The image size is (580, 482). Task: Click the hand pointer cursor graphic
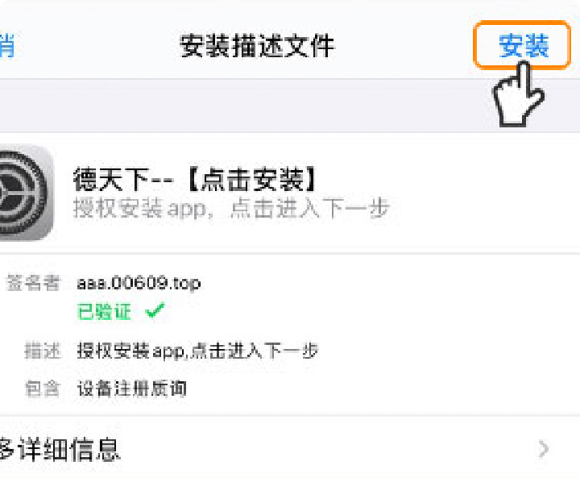[519, 94]
